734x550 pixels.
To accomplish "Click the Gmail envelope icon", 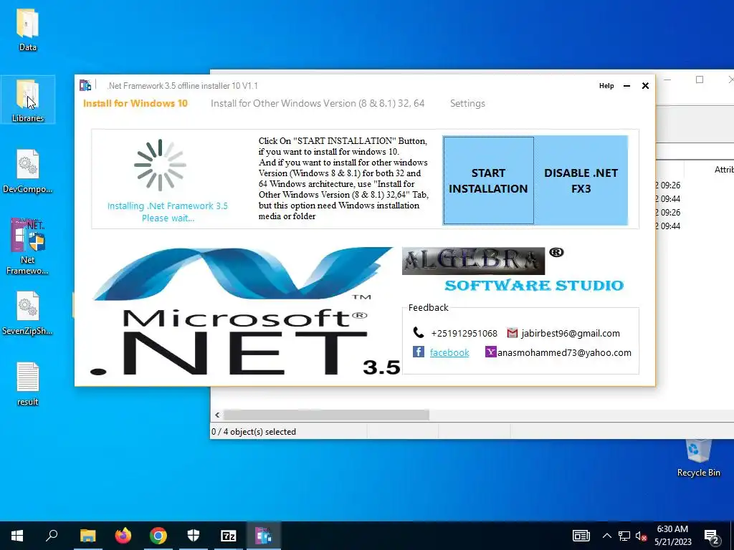I will point(513,333).
